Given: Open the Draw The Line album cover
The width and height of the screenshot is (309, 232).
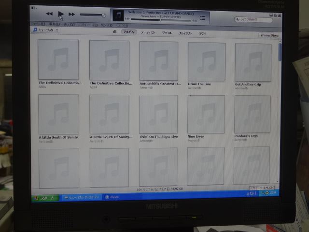Looking at the screenshot, I should 207,62.
